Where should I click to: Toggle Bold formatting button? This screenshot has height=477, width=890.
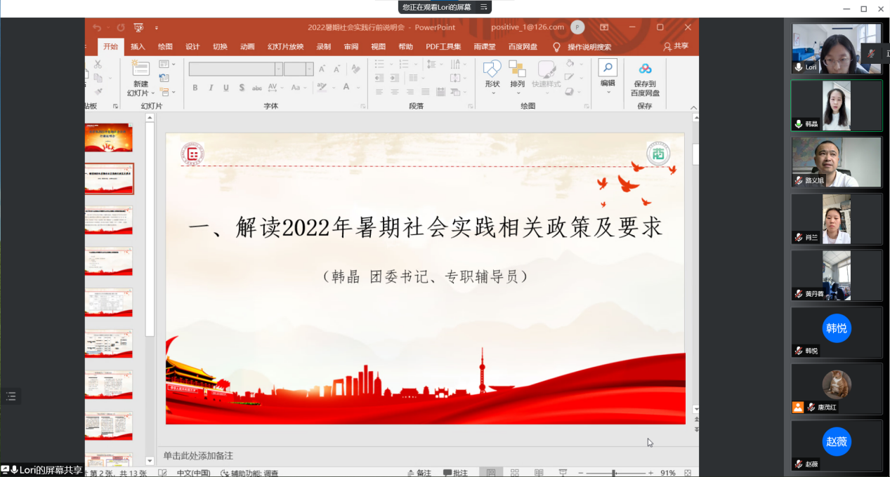click(x=195, y=88)
